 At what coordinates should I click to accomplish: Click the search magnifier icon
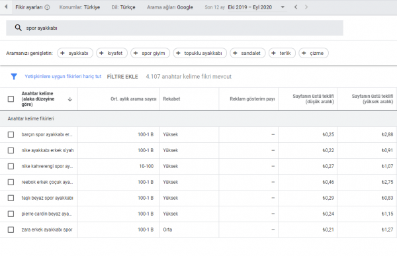18,28
